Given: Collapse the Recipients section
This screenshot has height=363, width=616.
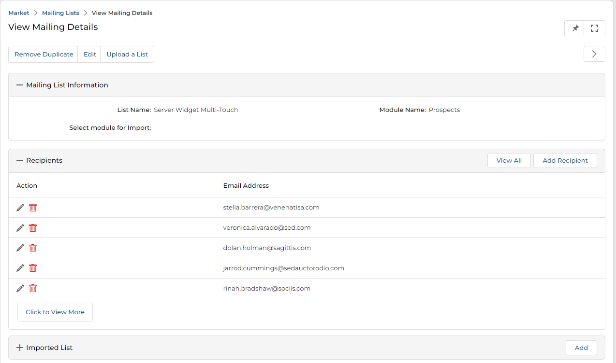Looking at the screenshot, I should (x=20, y=160).
